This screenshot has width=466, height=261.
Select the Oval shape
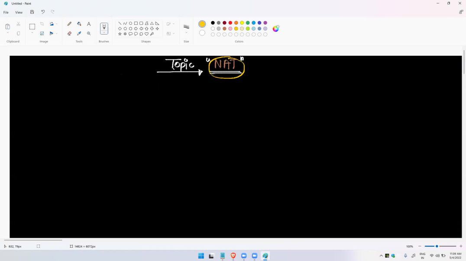130,23
